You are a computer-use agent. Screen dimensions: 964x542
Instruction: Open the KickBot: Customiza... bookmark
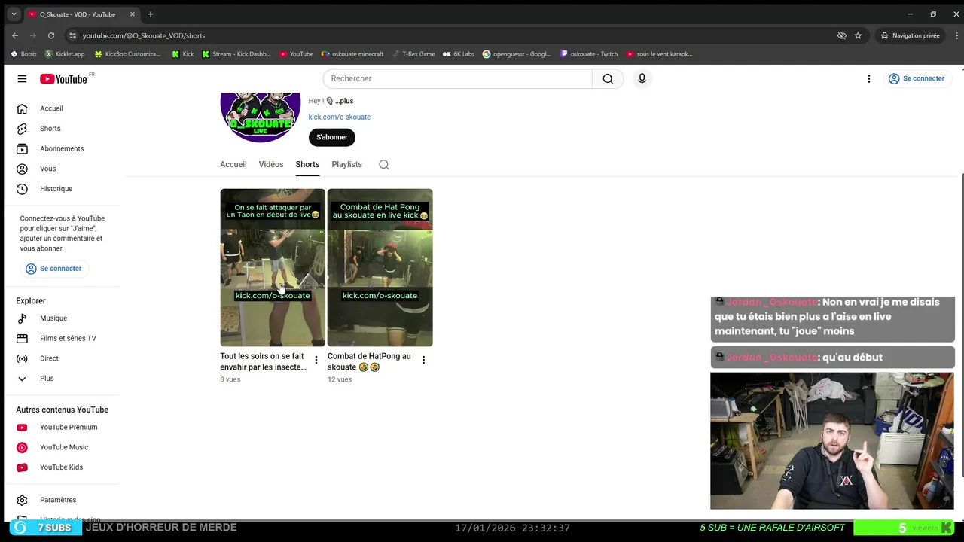click(127, 54)
